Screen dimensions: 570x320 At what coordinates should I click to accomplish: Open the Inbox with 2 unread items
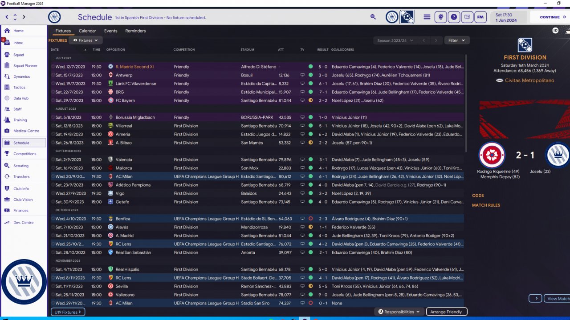point(24,43)
